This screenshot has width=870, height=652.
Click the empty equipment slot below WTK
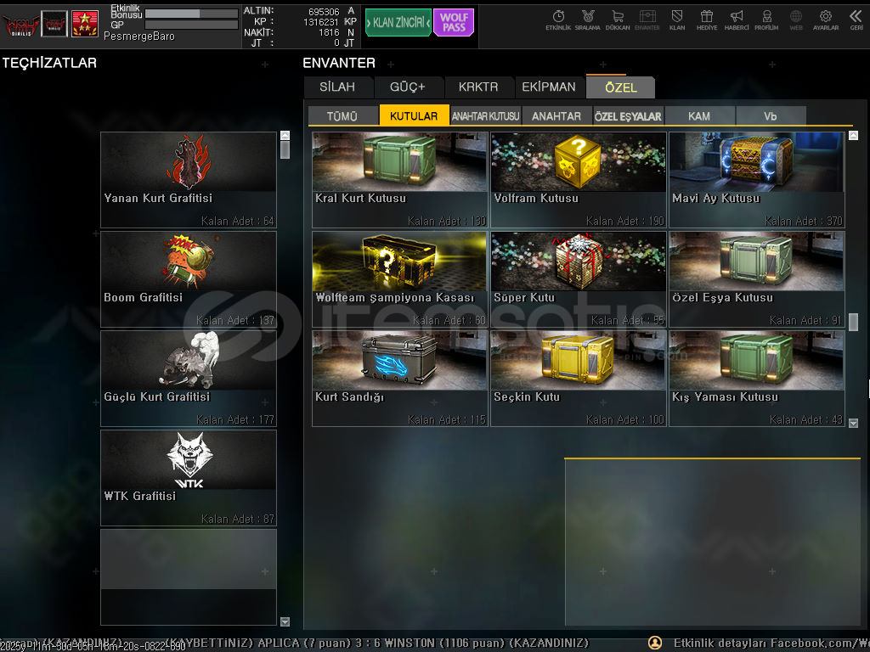pos(188,577)
